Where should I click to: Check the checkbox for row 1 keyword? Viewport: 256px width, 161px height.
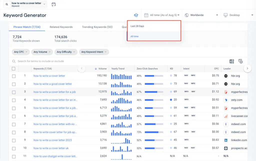click(x=14, y=76)
